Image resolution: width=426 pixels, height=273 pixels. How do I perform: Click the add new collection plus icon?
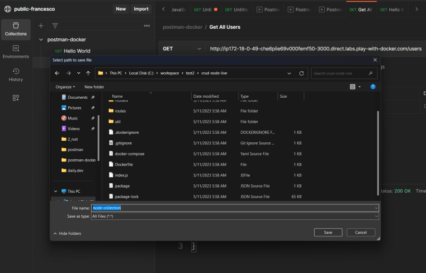[41, 25]
